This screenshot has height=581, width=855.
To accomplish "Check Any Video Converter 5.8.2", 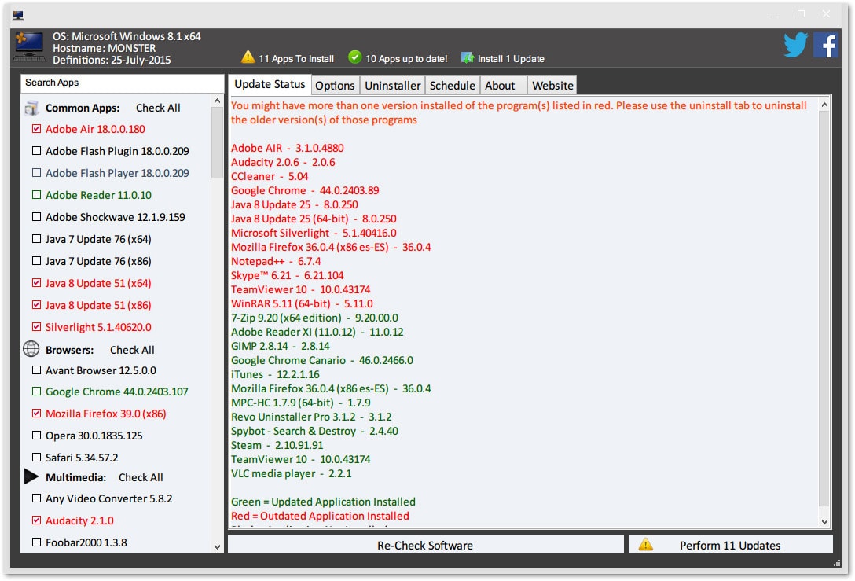I will pos(36,498).
